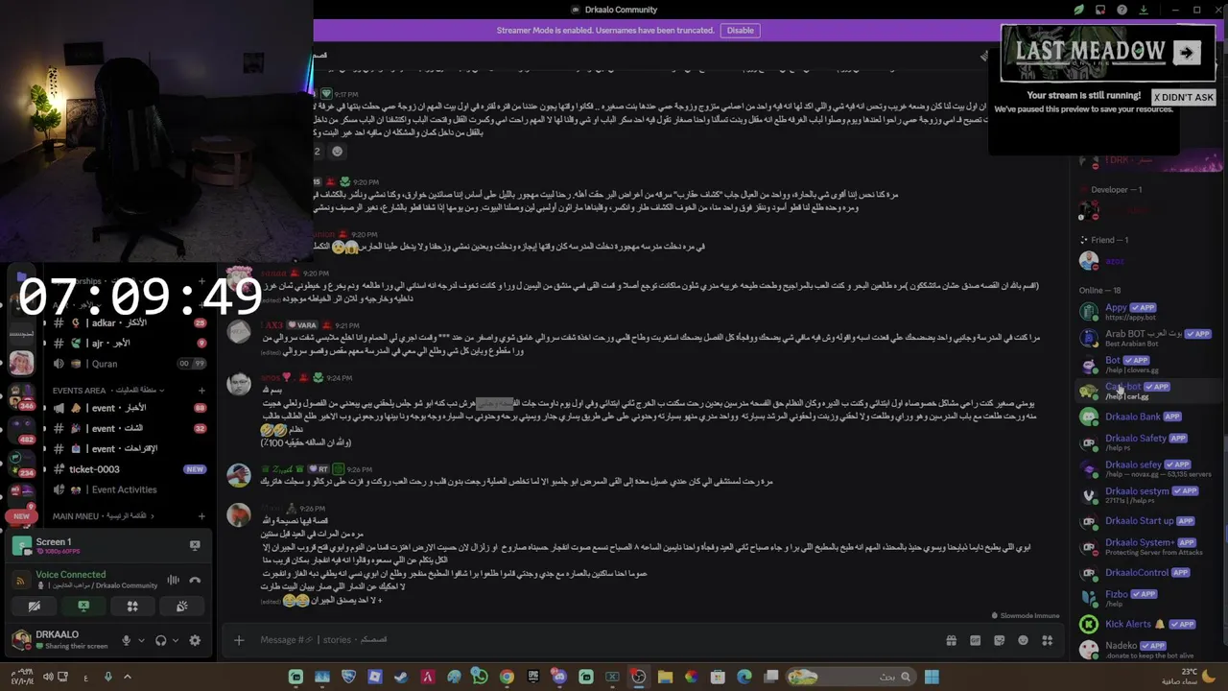This screenshot has height=691, width=1228.
Task: Open the apps launcher in message bar
Action: 1048,640
